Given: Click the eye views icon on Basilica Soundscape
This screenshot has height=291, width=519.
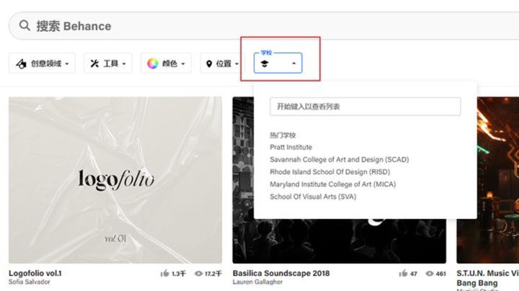Looking at the screenshot, I should pos(431,274).
